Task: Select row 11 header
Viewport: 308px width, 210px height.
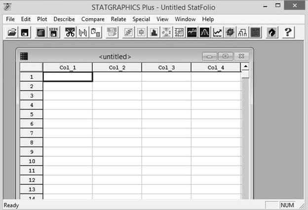Action: click(x=32, y=171)
